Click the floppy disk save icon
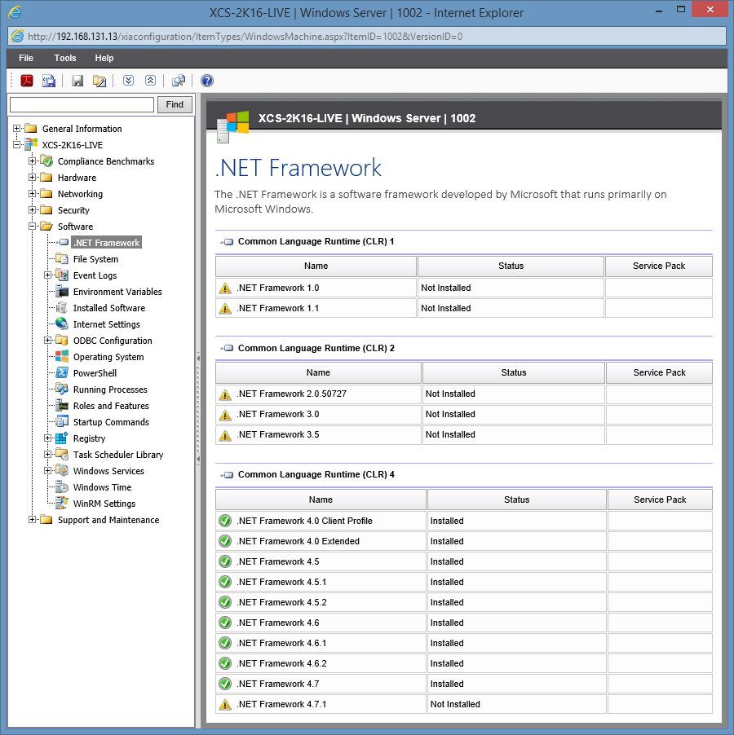This screenshot has width=734, height=735. point(77,81)
